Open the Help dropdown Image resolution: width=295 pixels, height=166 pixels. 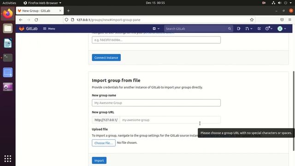click(x=269, y=29)
